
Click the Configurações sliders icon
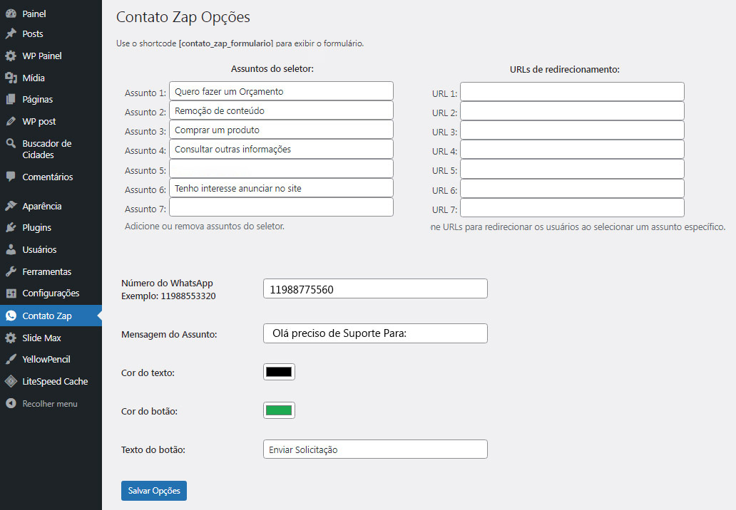[x=11, y=293]
